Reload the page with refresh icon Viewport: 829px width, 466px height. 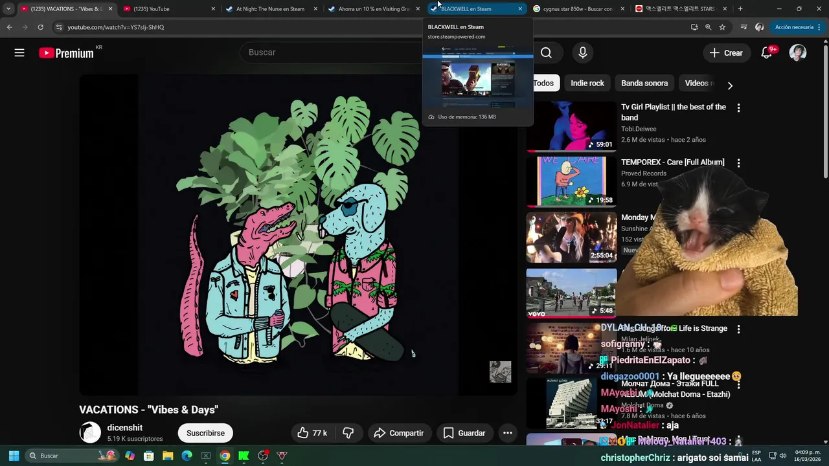40,27
